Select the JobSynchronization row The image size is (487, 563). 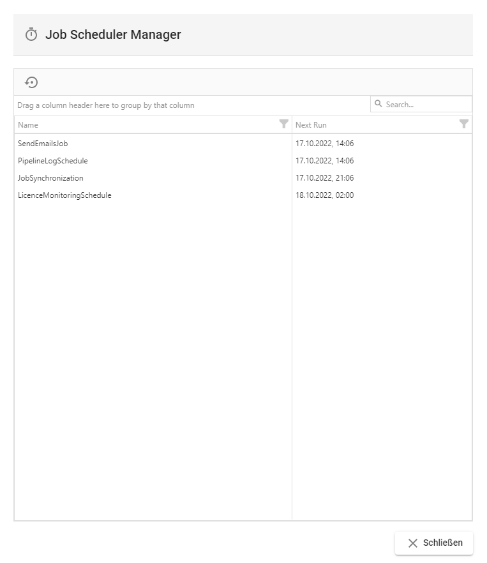click(x=50, y=178)
